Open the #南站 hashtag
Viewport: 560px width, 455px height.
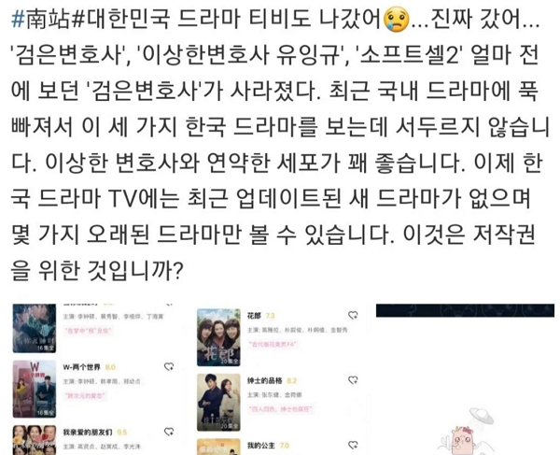pos(41,20)
